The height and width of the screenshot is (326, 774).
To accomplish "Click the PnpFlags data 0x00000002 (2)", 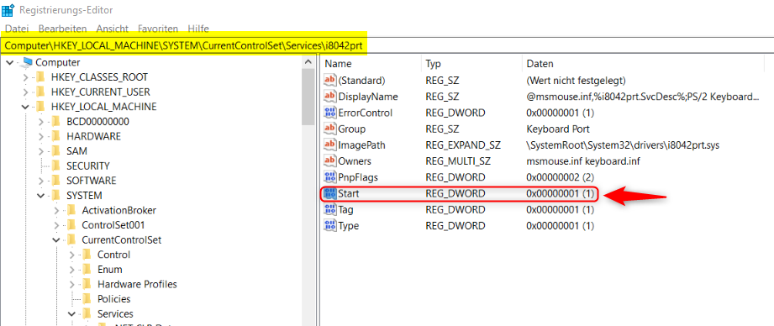I will 561,177.
